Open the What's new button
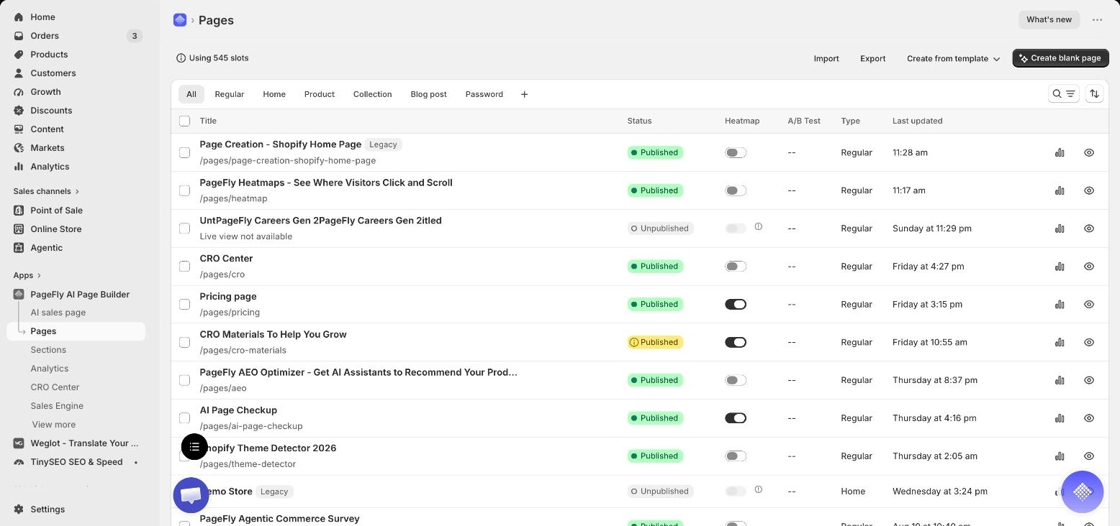This screenshot has width=1120, height=526. [x=1049, y=19]
